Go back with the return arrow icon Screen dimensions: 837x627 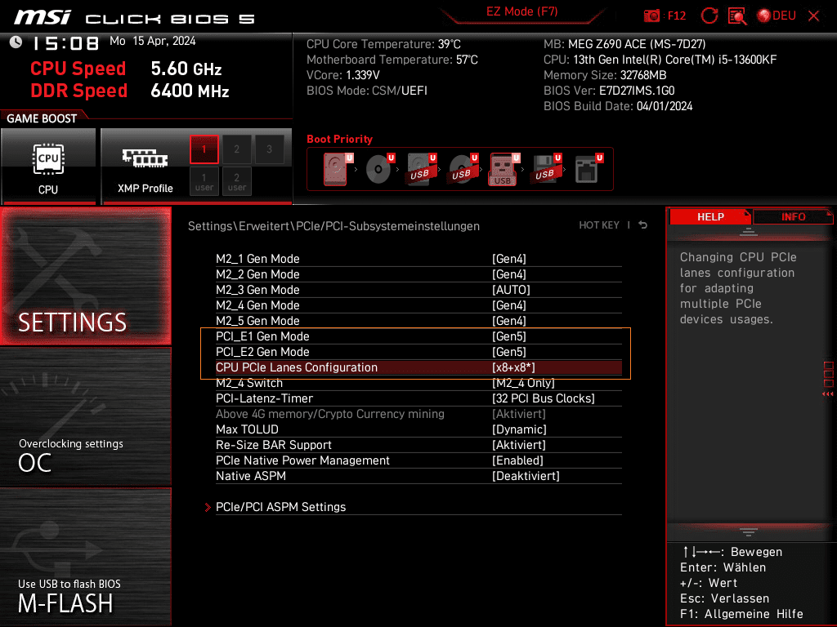pyautogui.click(x=643, y=225)
